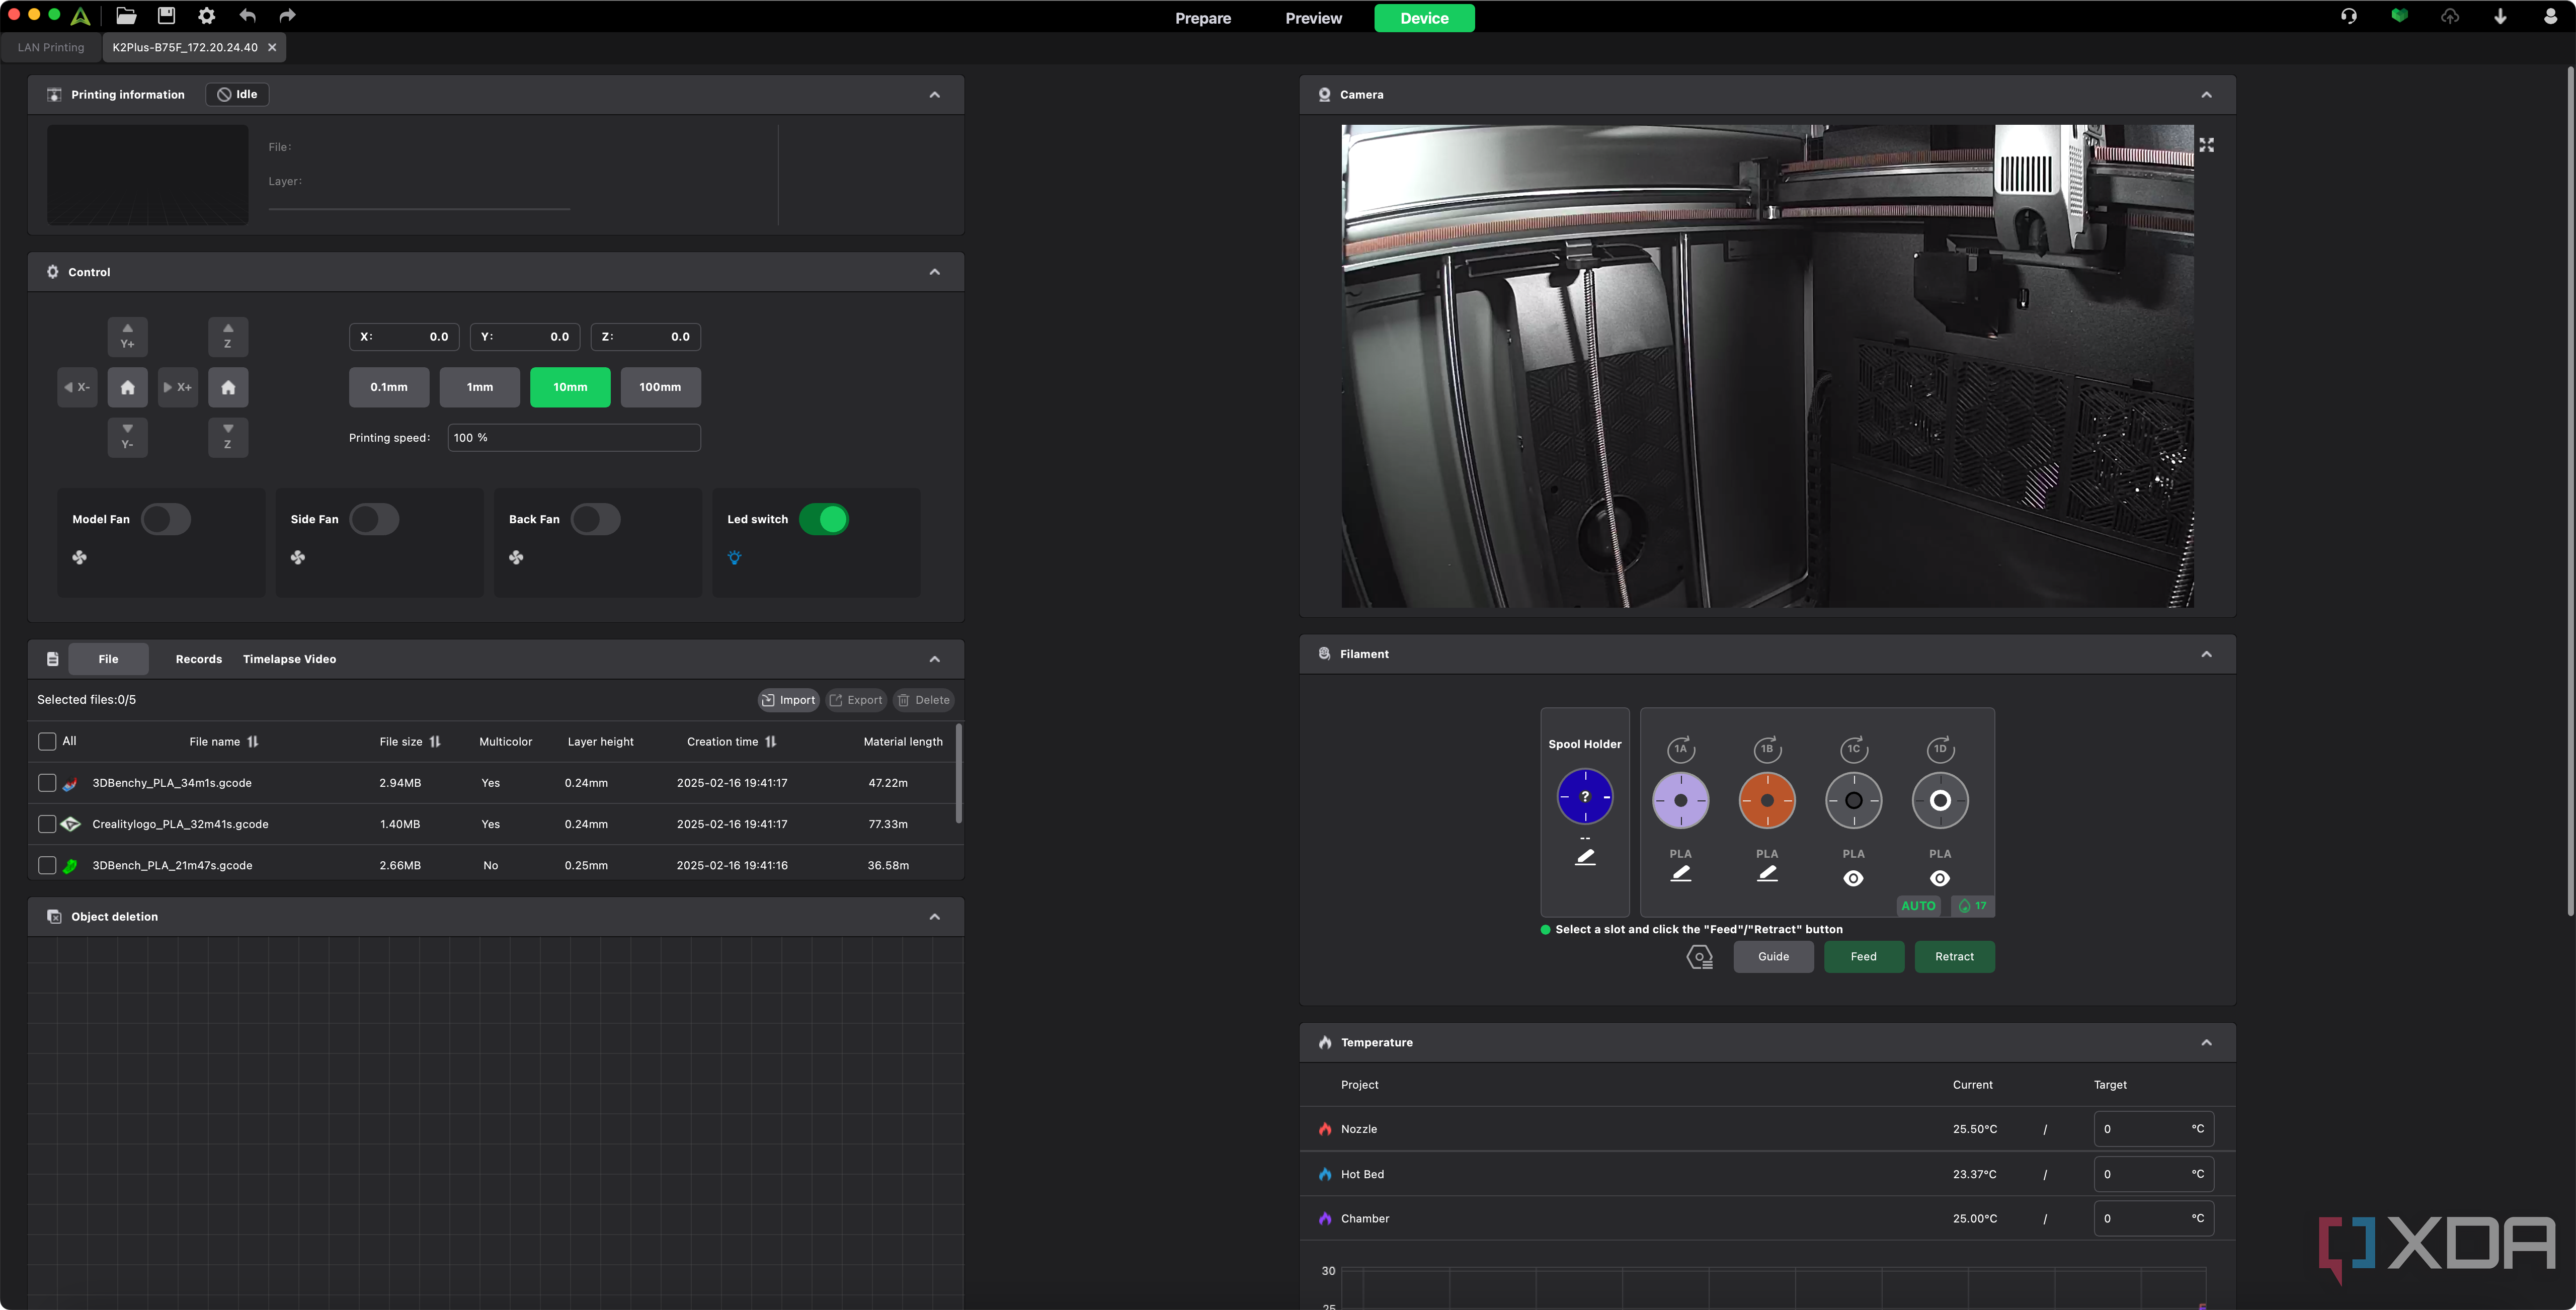Toggle the Model Fan switch

166,519
